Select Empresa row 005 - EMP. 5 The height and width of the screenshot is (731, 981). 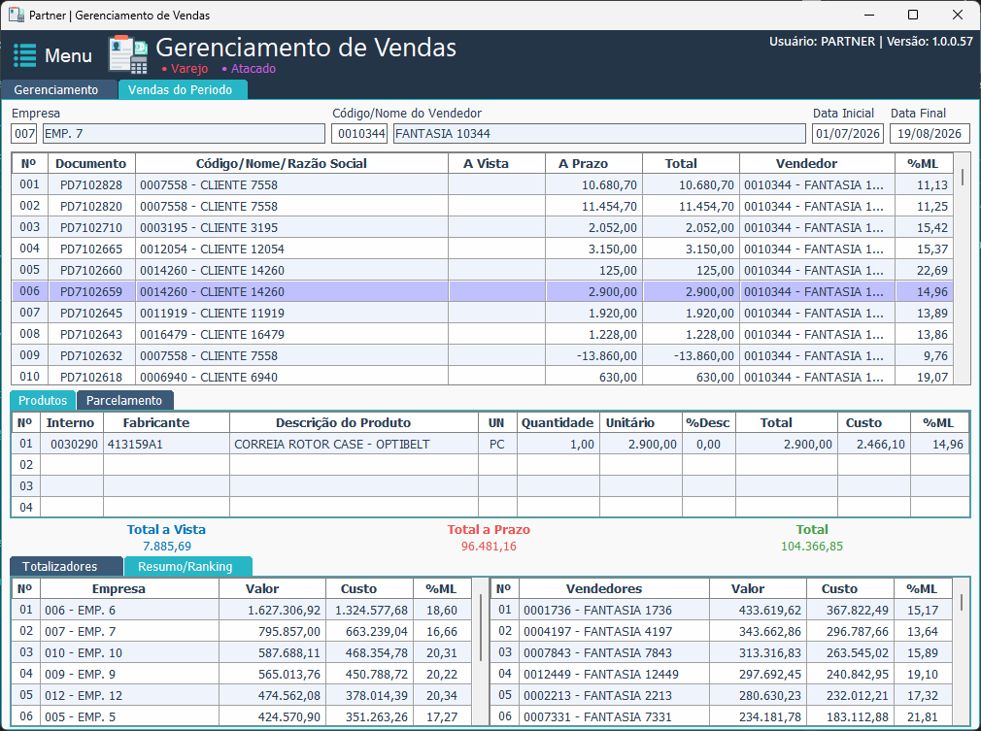(243, 716)
